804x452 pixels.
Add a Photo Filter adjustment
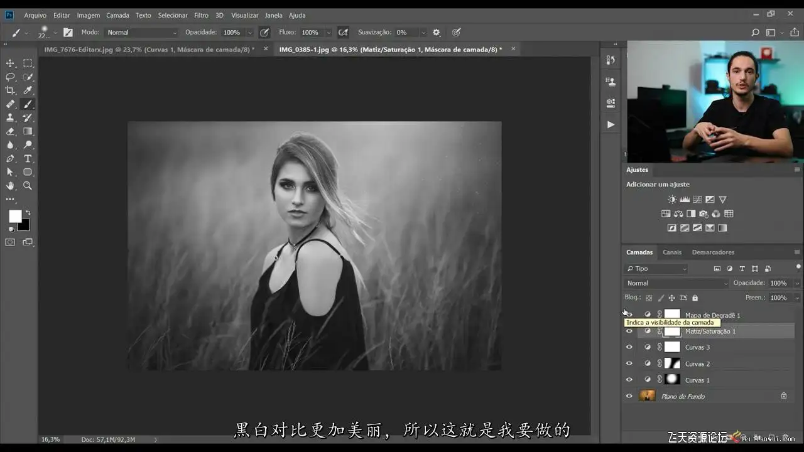[703, 213]
